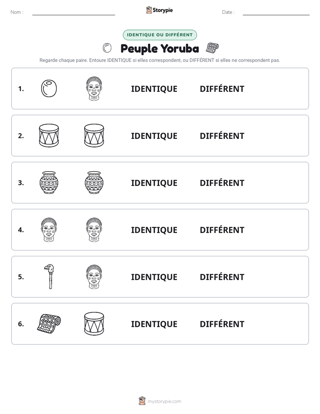The width and height of the screenshot is (320, 414).
Task: Open the mystorypie.com link in the footer
Action: coord(164,401)
